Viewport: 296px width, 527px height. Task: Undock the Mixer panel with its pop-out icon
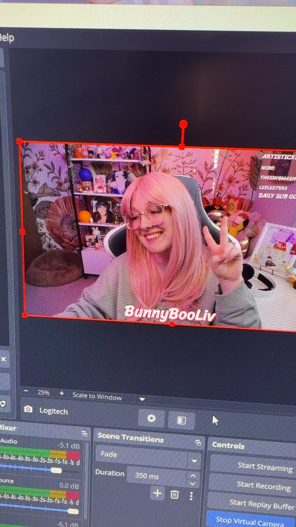coord(84,434)
